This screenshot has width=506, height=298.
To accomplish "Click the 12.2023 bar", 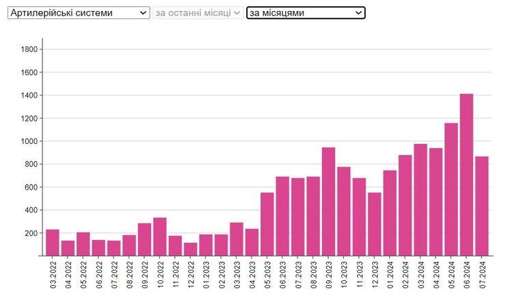I will point(375,224).
